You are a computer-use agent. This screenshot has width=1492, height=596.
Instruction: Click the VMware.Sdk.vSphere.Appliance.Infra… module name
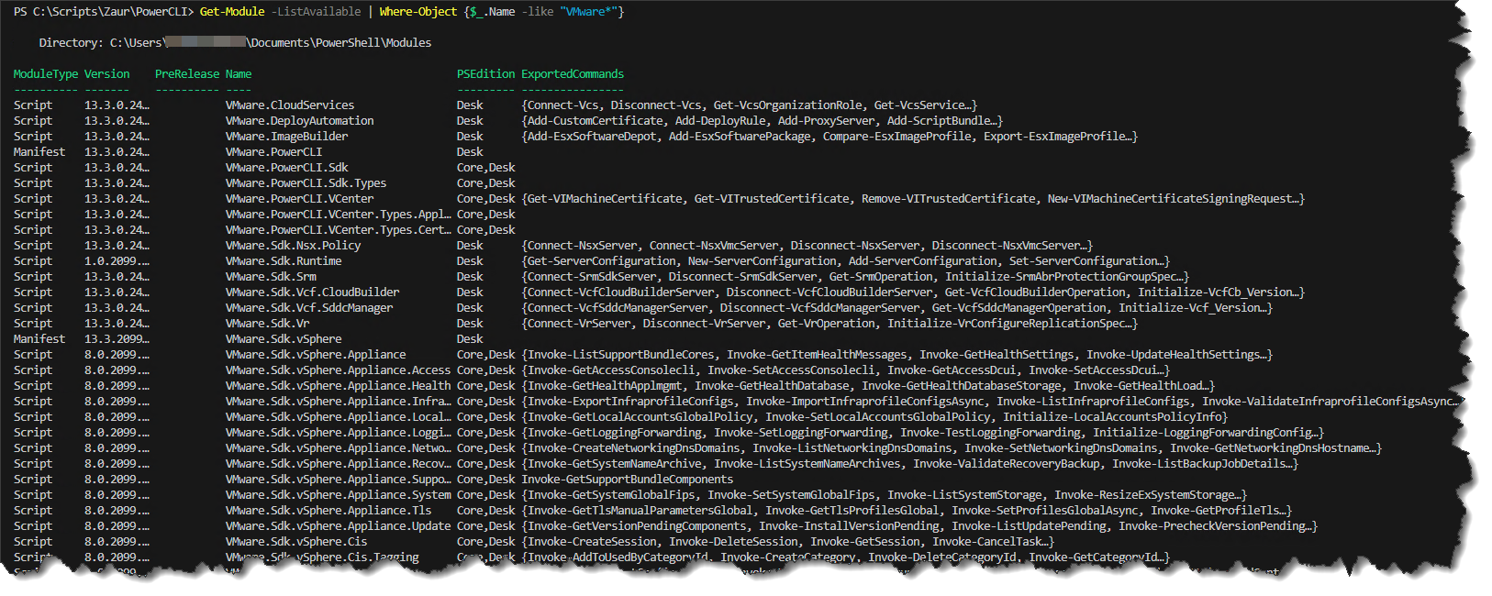(339, 402)
